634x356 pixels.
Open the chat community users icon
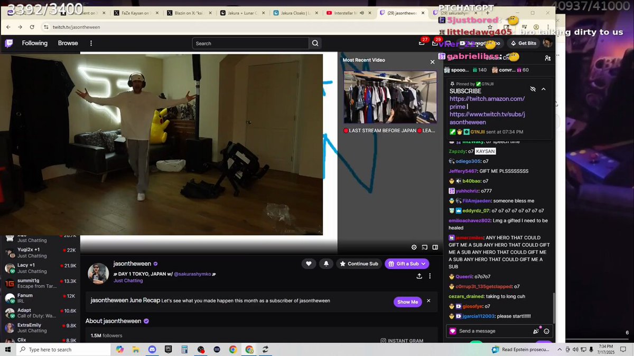coord(548,58)
